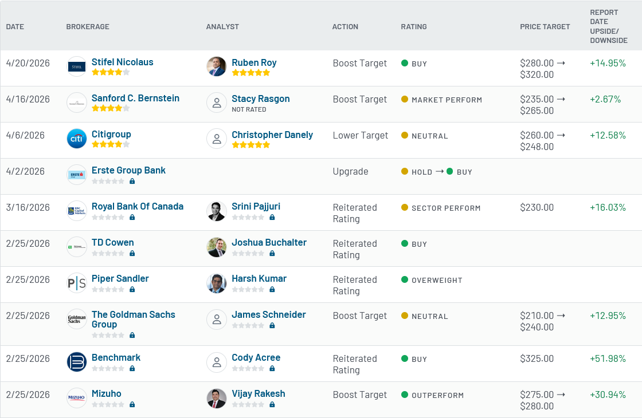Sort by the PRICE TARGET column header
This screenshot has width=642, height=418.
(x=545, y=26)
